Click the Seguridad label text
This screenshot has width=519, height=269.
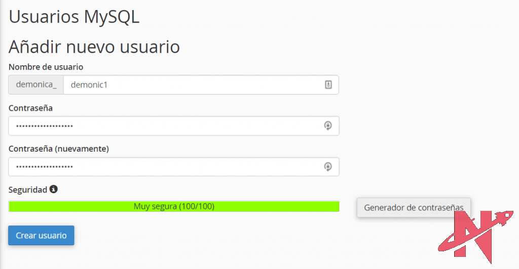click(28, 190)
